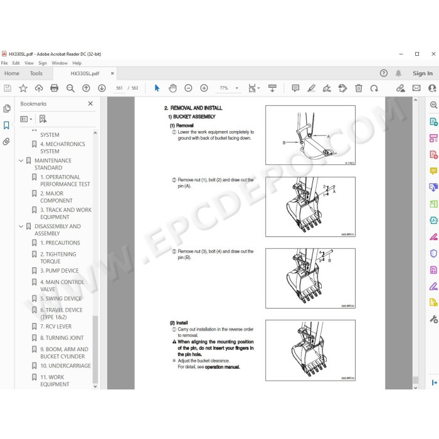This screenshot has width=439, height=439.
Task: Collapse the right tools pane
Action: tap(434, 383)
